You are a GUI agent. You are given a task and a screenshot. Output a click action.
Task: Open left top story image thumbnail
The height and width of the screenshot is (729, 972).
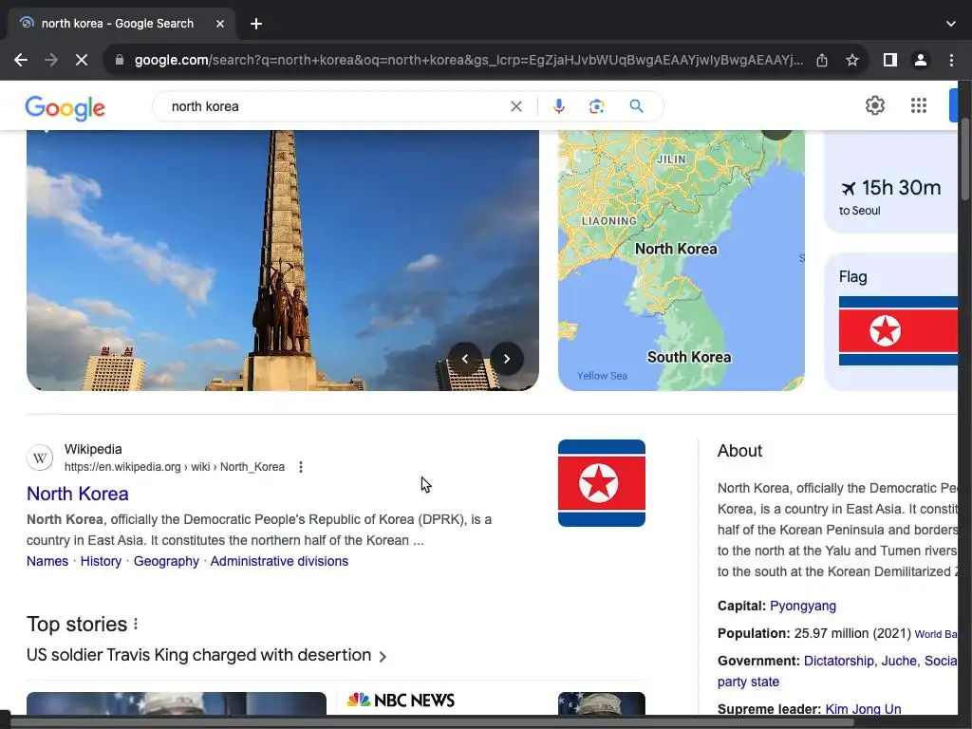coord(176,703)
